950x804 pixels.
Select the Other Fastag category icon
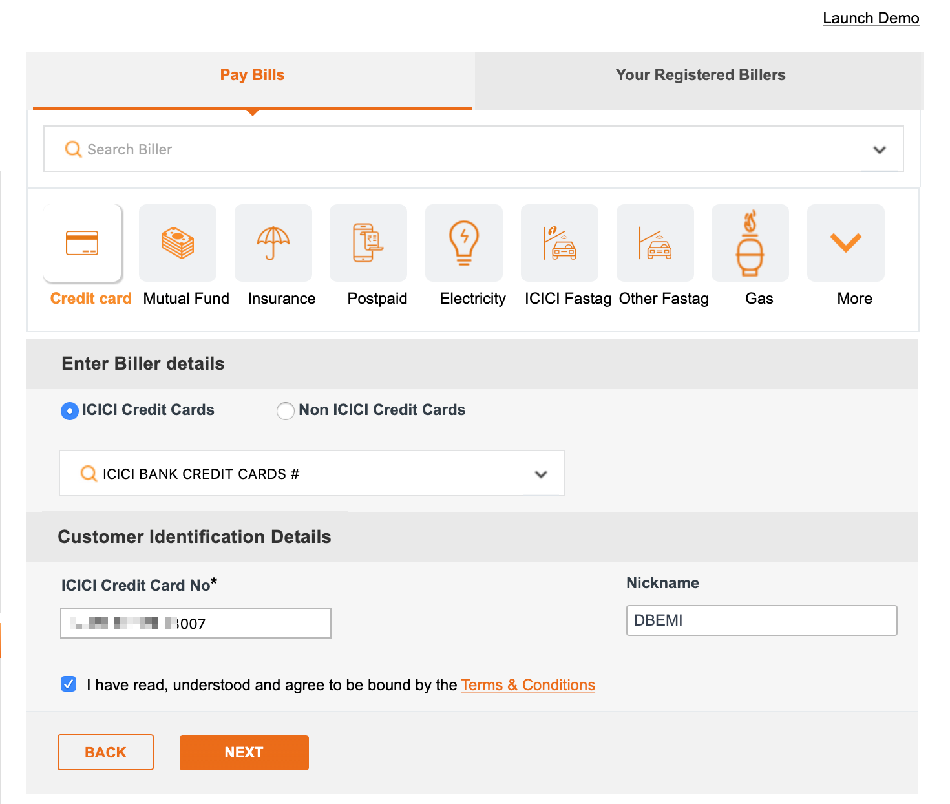click(x=655, y=243)
